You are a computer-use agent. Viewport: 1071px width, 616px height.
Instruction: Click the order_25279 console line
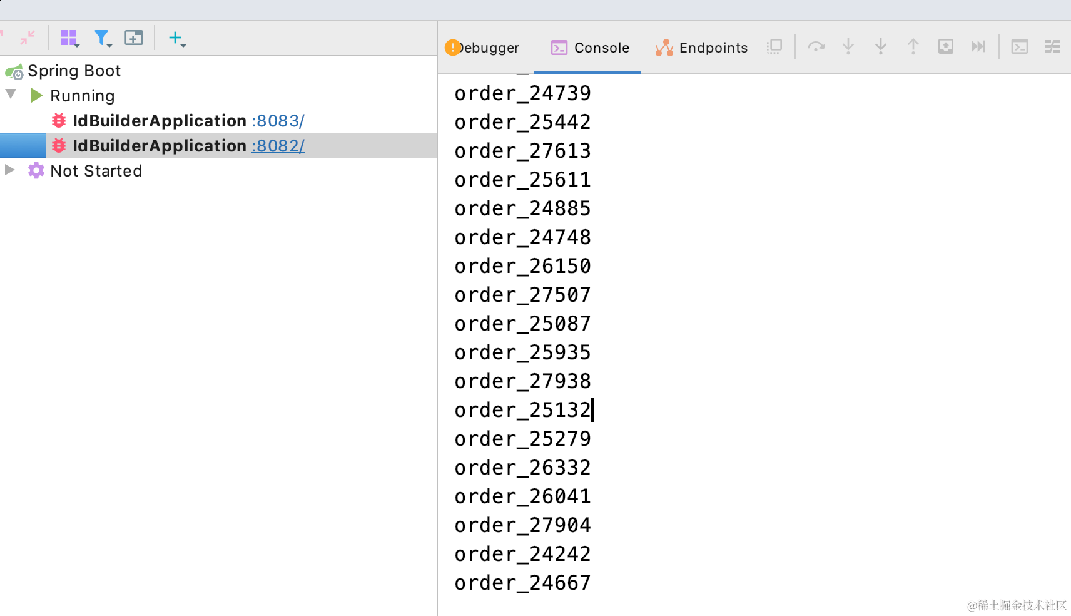pyautogui.click(x=522, y=439)
